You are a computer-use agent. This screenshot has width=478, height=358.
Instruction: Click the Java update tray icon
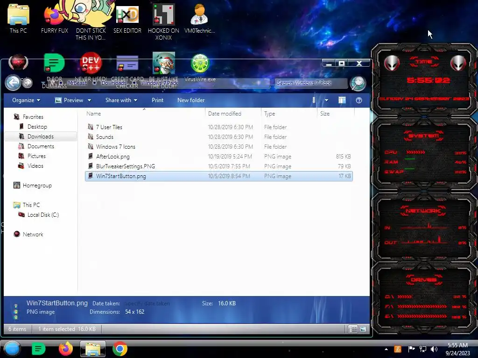398,349
